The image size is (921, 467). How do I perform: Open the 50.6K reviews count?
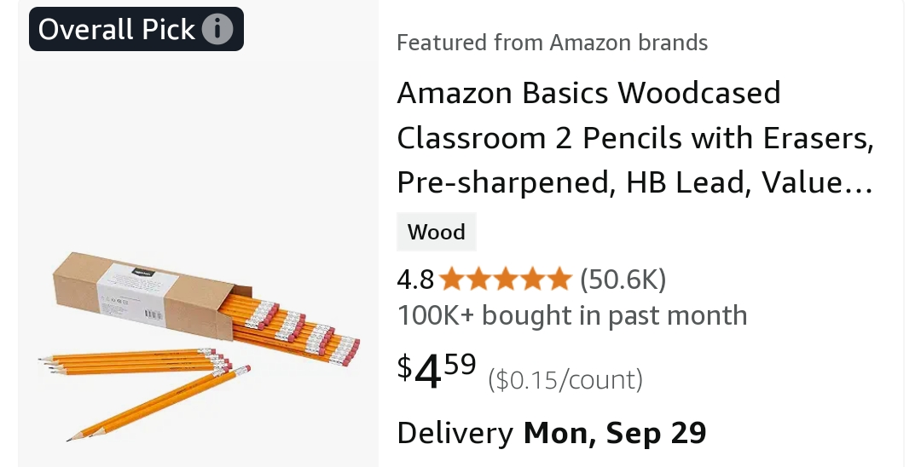tap(623, 279)
